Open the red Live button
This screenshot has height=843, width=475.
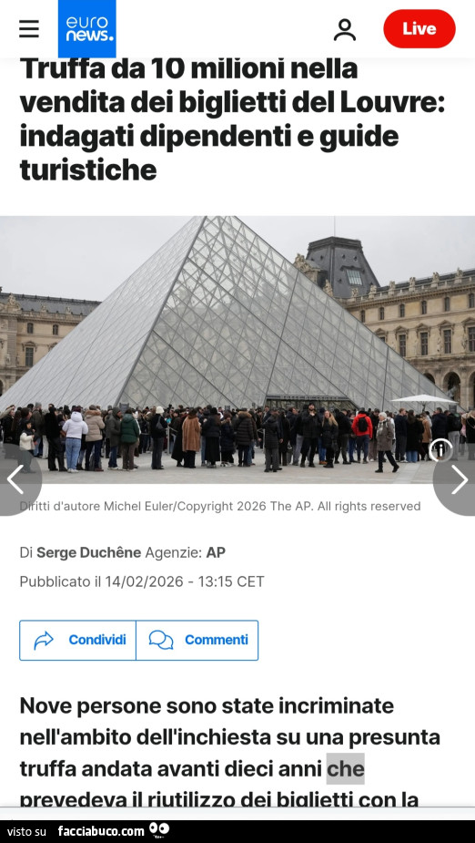[419, 29]
